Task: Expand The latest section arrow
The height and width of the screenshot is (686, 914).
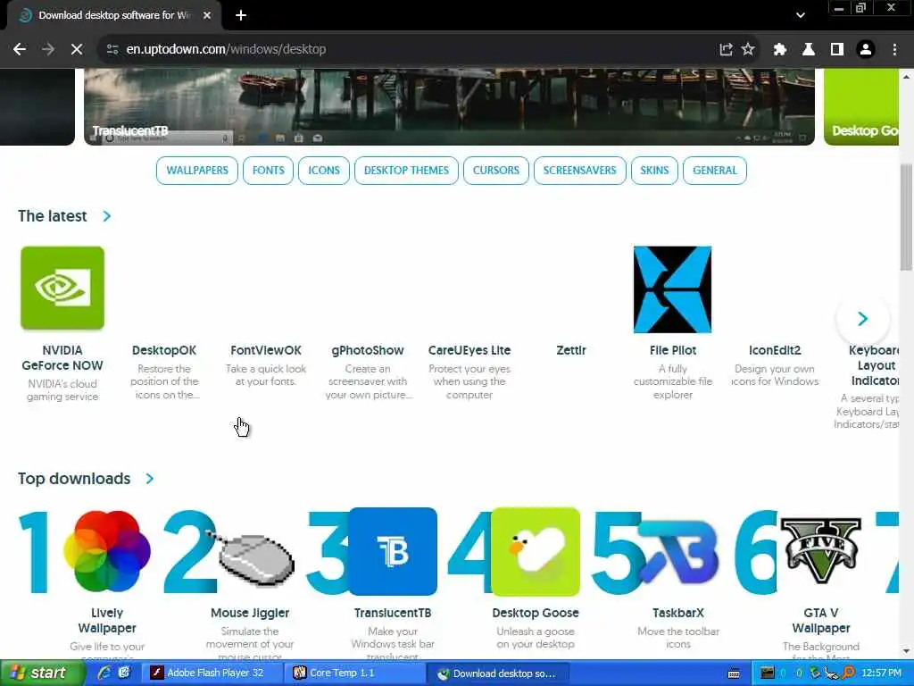Action: click(x=107, y=216)
